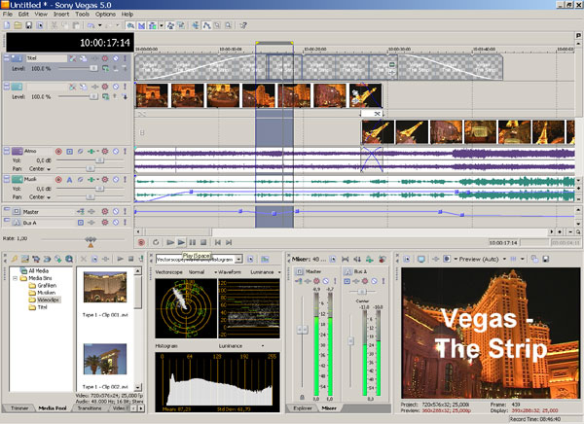Toggle Loop Playback in transport bar

tap(156, 241)
